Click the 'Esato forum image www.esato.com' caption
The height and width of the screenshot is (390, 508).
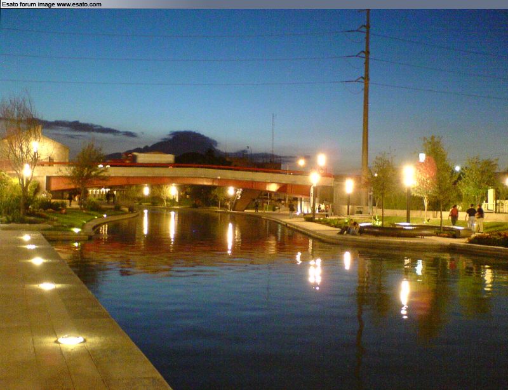pos(51,4)
